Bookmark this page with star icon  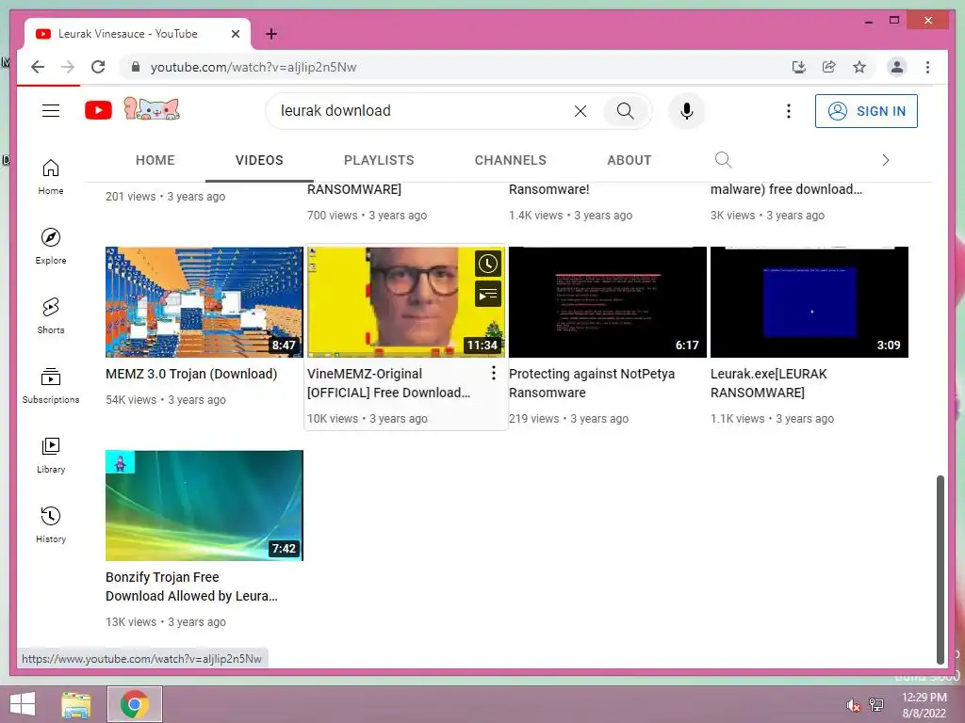pos(859,67)
